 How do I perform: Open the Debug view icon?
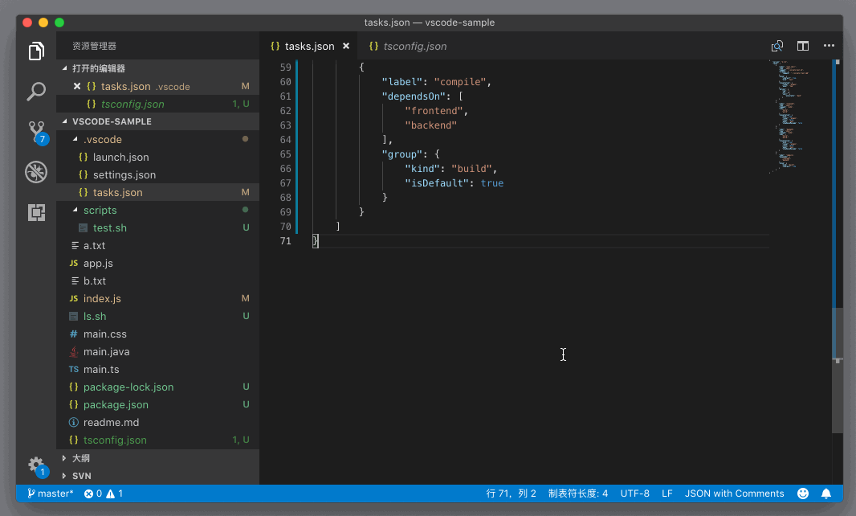pyautogui.click(x=36, y=172)
